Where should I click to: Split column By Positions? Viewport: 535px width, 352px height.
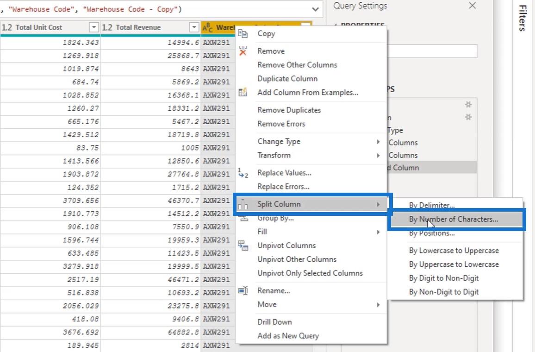(432, 233)
